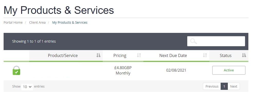Screen dimensions: 253x95
Task: Open the entries-per-page dropdown showing 10
Action: coord(27,87)
